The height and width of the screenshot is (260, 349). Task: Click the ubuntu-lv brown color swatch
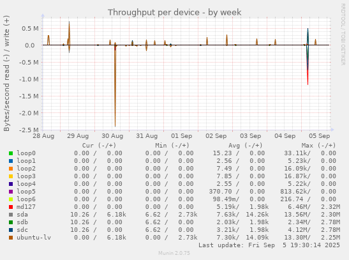click(x=11, y=238)
